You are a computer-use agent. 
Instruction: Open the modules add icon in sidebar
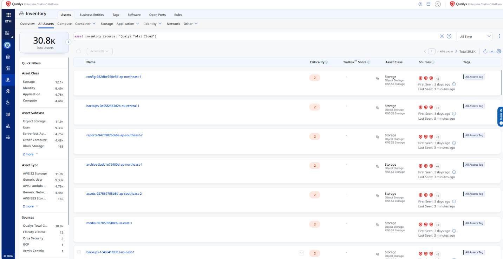click(x=7, y=33)
